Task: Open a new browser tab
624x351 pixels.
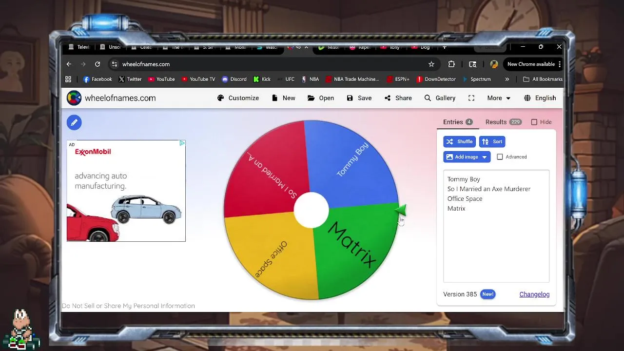Action: pyautogui.click(x=444, y=47)
